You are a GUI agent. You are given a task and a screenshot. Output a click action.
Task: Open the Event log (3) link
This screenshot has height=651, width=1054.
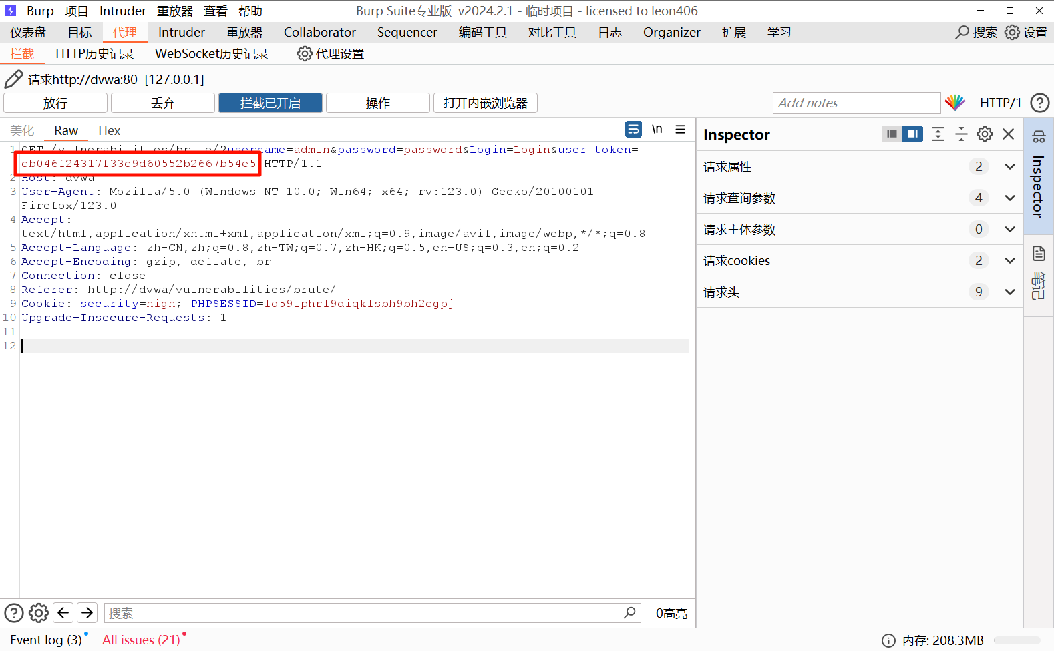coord(46,640)
